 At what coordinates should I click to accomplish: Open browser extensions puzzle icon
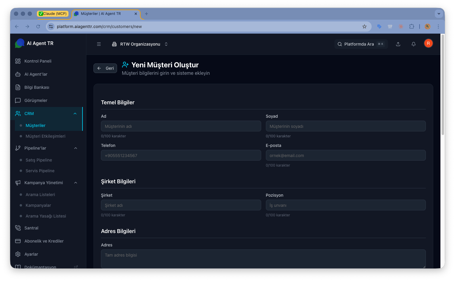pyautogui.click(x=412, y=27)
